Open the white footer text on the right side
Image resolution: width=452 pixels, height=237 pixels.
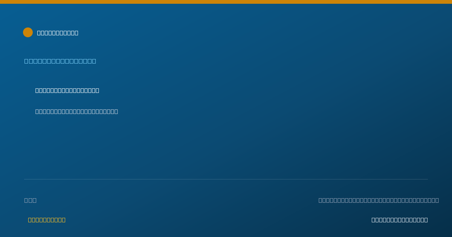click(x=400, y=220)
